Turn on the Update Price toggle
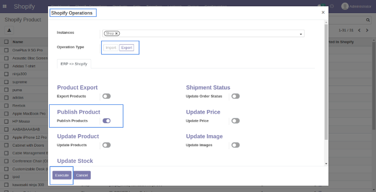376x192 pixels. coord(236,121)
